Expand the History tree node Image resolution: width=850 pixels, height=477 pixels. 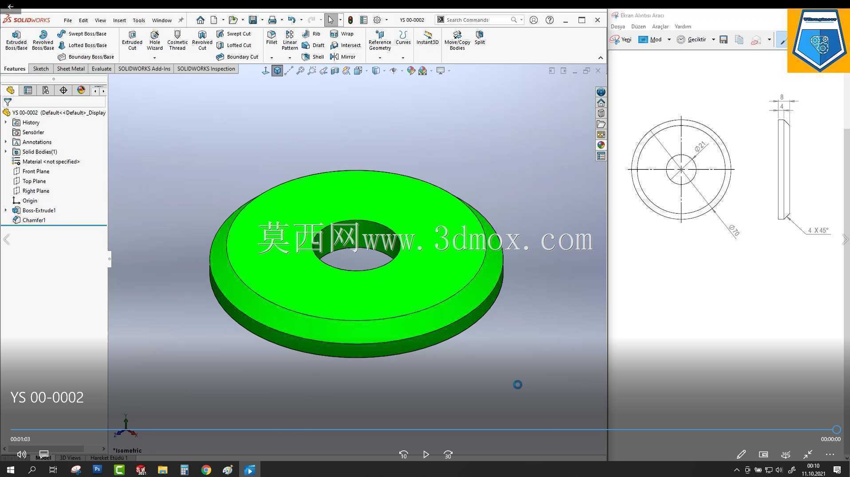[x=6, y=122]
